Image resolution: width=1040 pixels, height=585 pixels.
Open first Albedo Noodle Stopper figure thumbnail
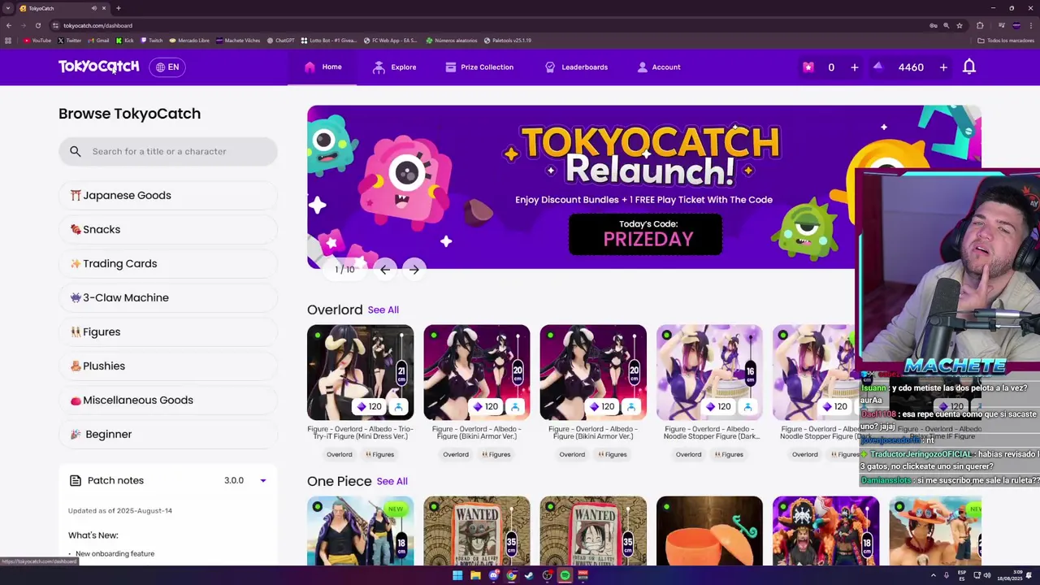pyautogui.click(x=709, y=372)
